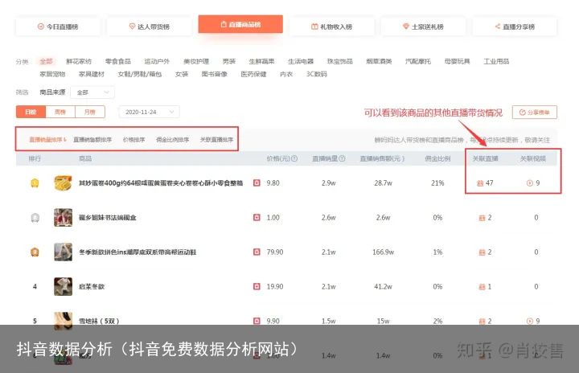
Task: Open the 书法镇纸盒 product link
Action: [x=108, y=218]
